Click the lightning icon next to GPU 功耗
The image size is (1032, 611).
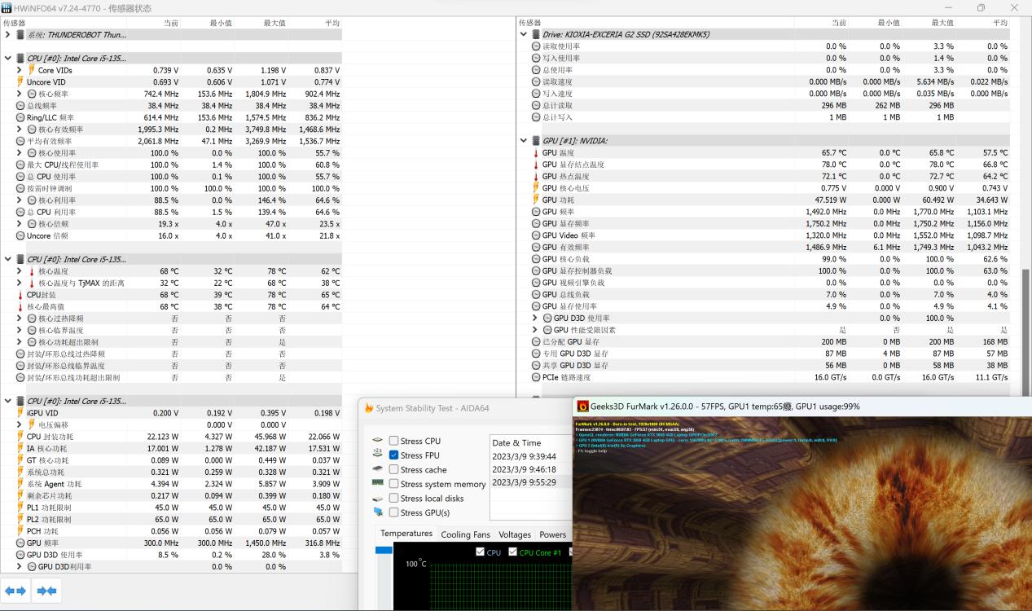tap(535, 200)
